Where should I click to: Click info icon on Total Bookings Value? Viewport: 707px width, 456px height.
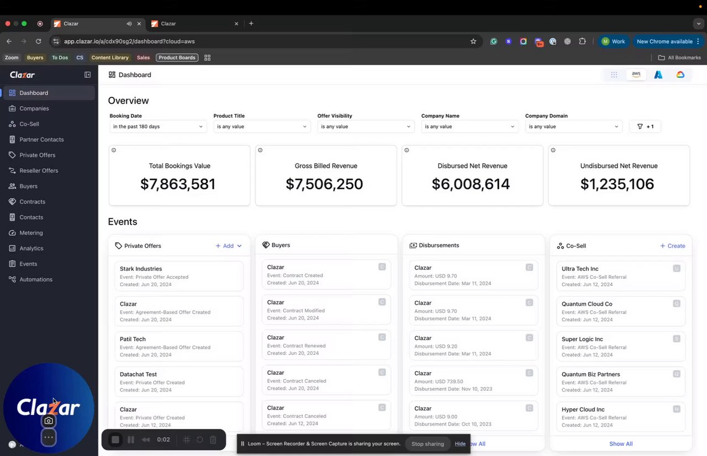(114, 150)
